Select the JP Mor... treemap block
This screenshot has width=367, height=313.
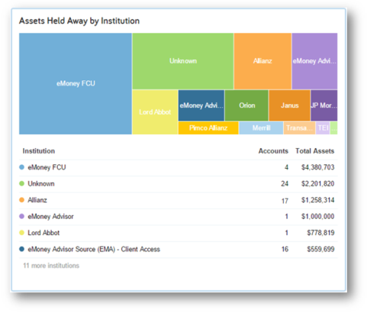(324, 105)
